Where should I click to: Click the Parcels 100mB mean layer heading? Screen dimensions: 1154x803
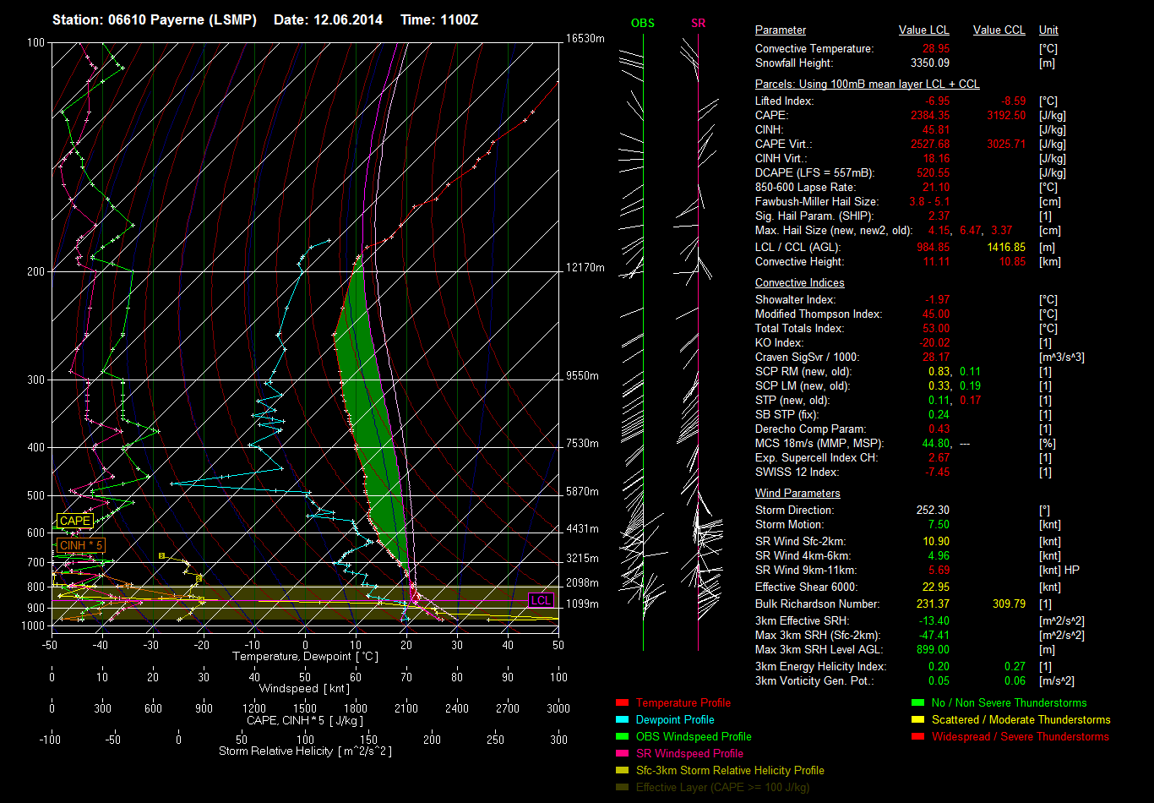867,85
